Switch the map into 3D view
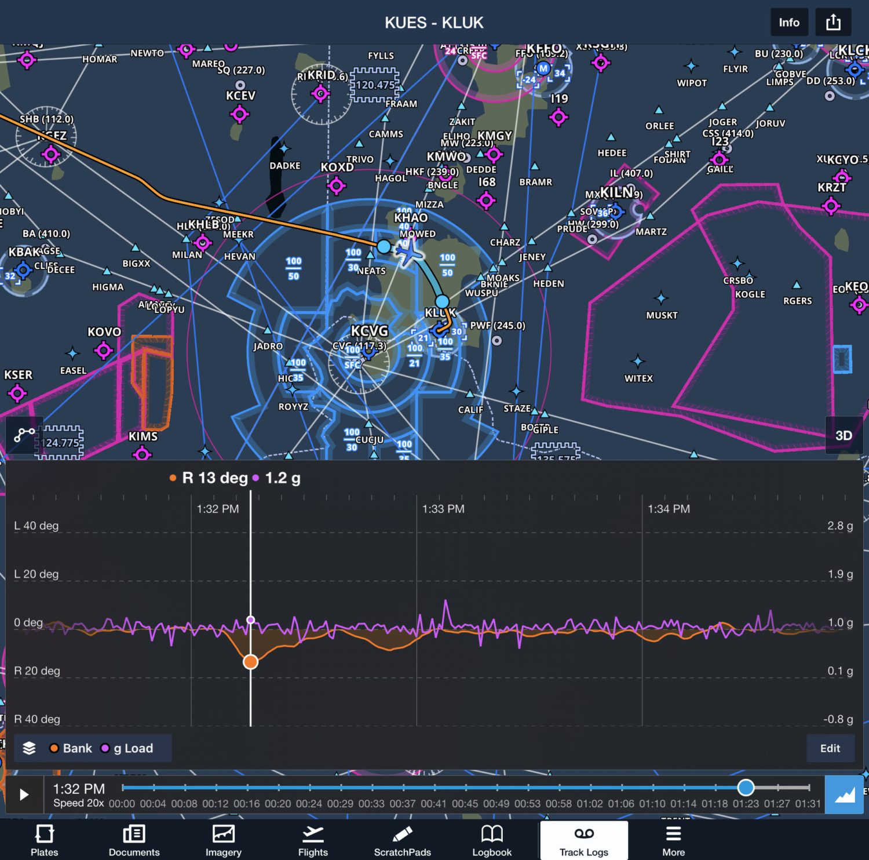 coord(843,435)
